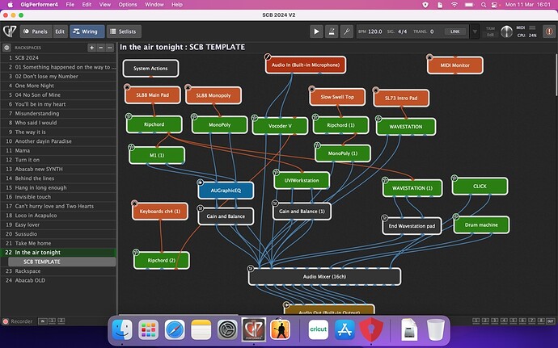Select rackspace "Invisible touch"
Image resolution: width=558 pixels, height=348 pixels.
pyautogui.click(x=58, y=197)
